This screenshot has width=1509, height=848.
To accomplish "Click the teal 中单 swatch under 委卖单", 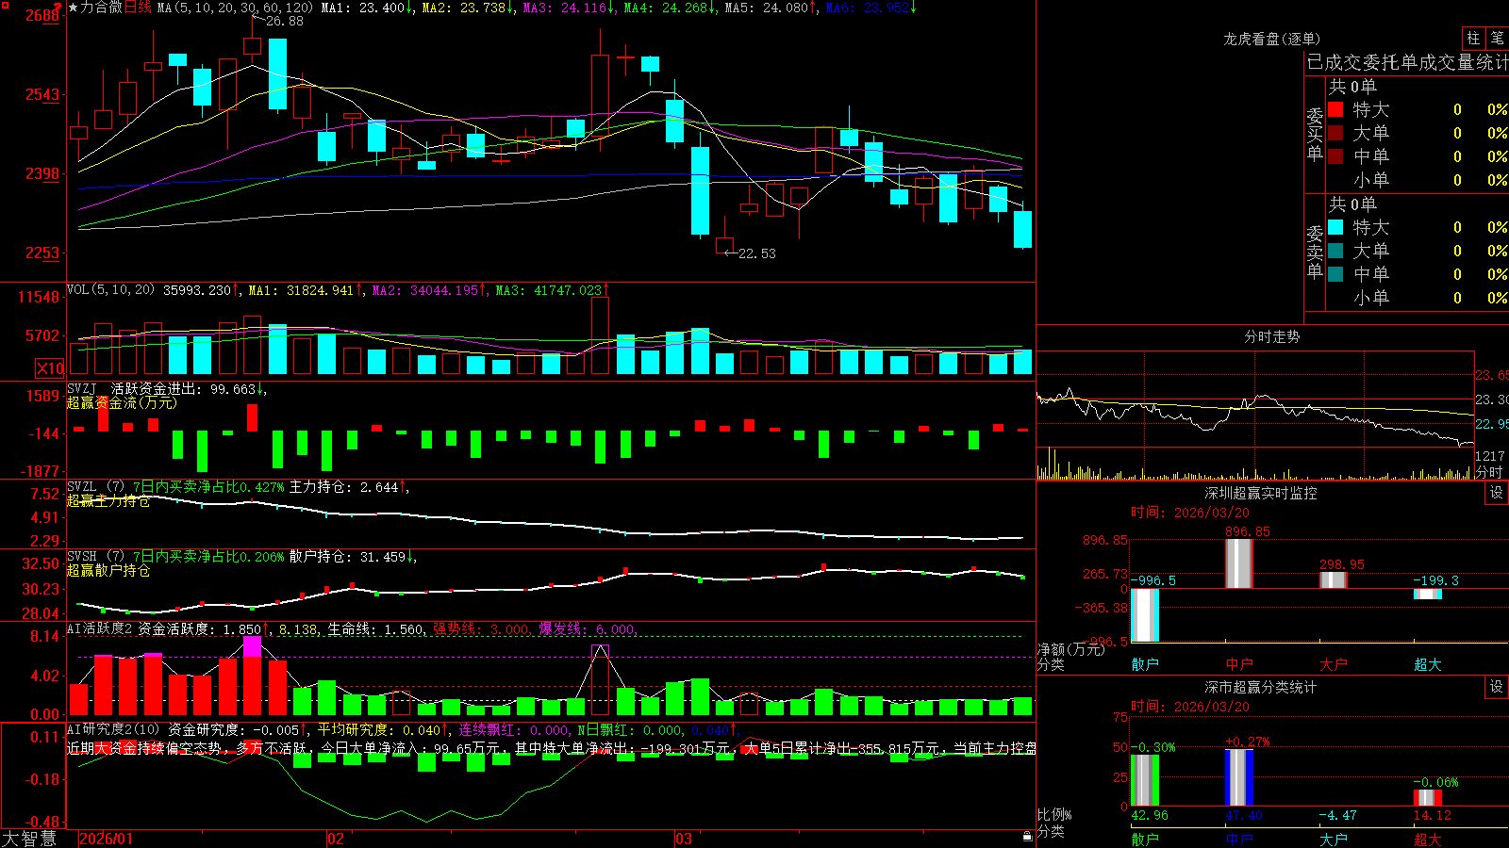I will click(1335, 274).
